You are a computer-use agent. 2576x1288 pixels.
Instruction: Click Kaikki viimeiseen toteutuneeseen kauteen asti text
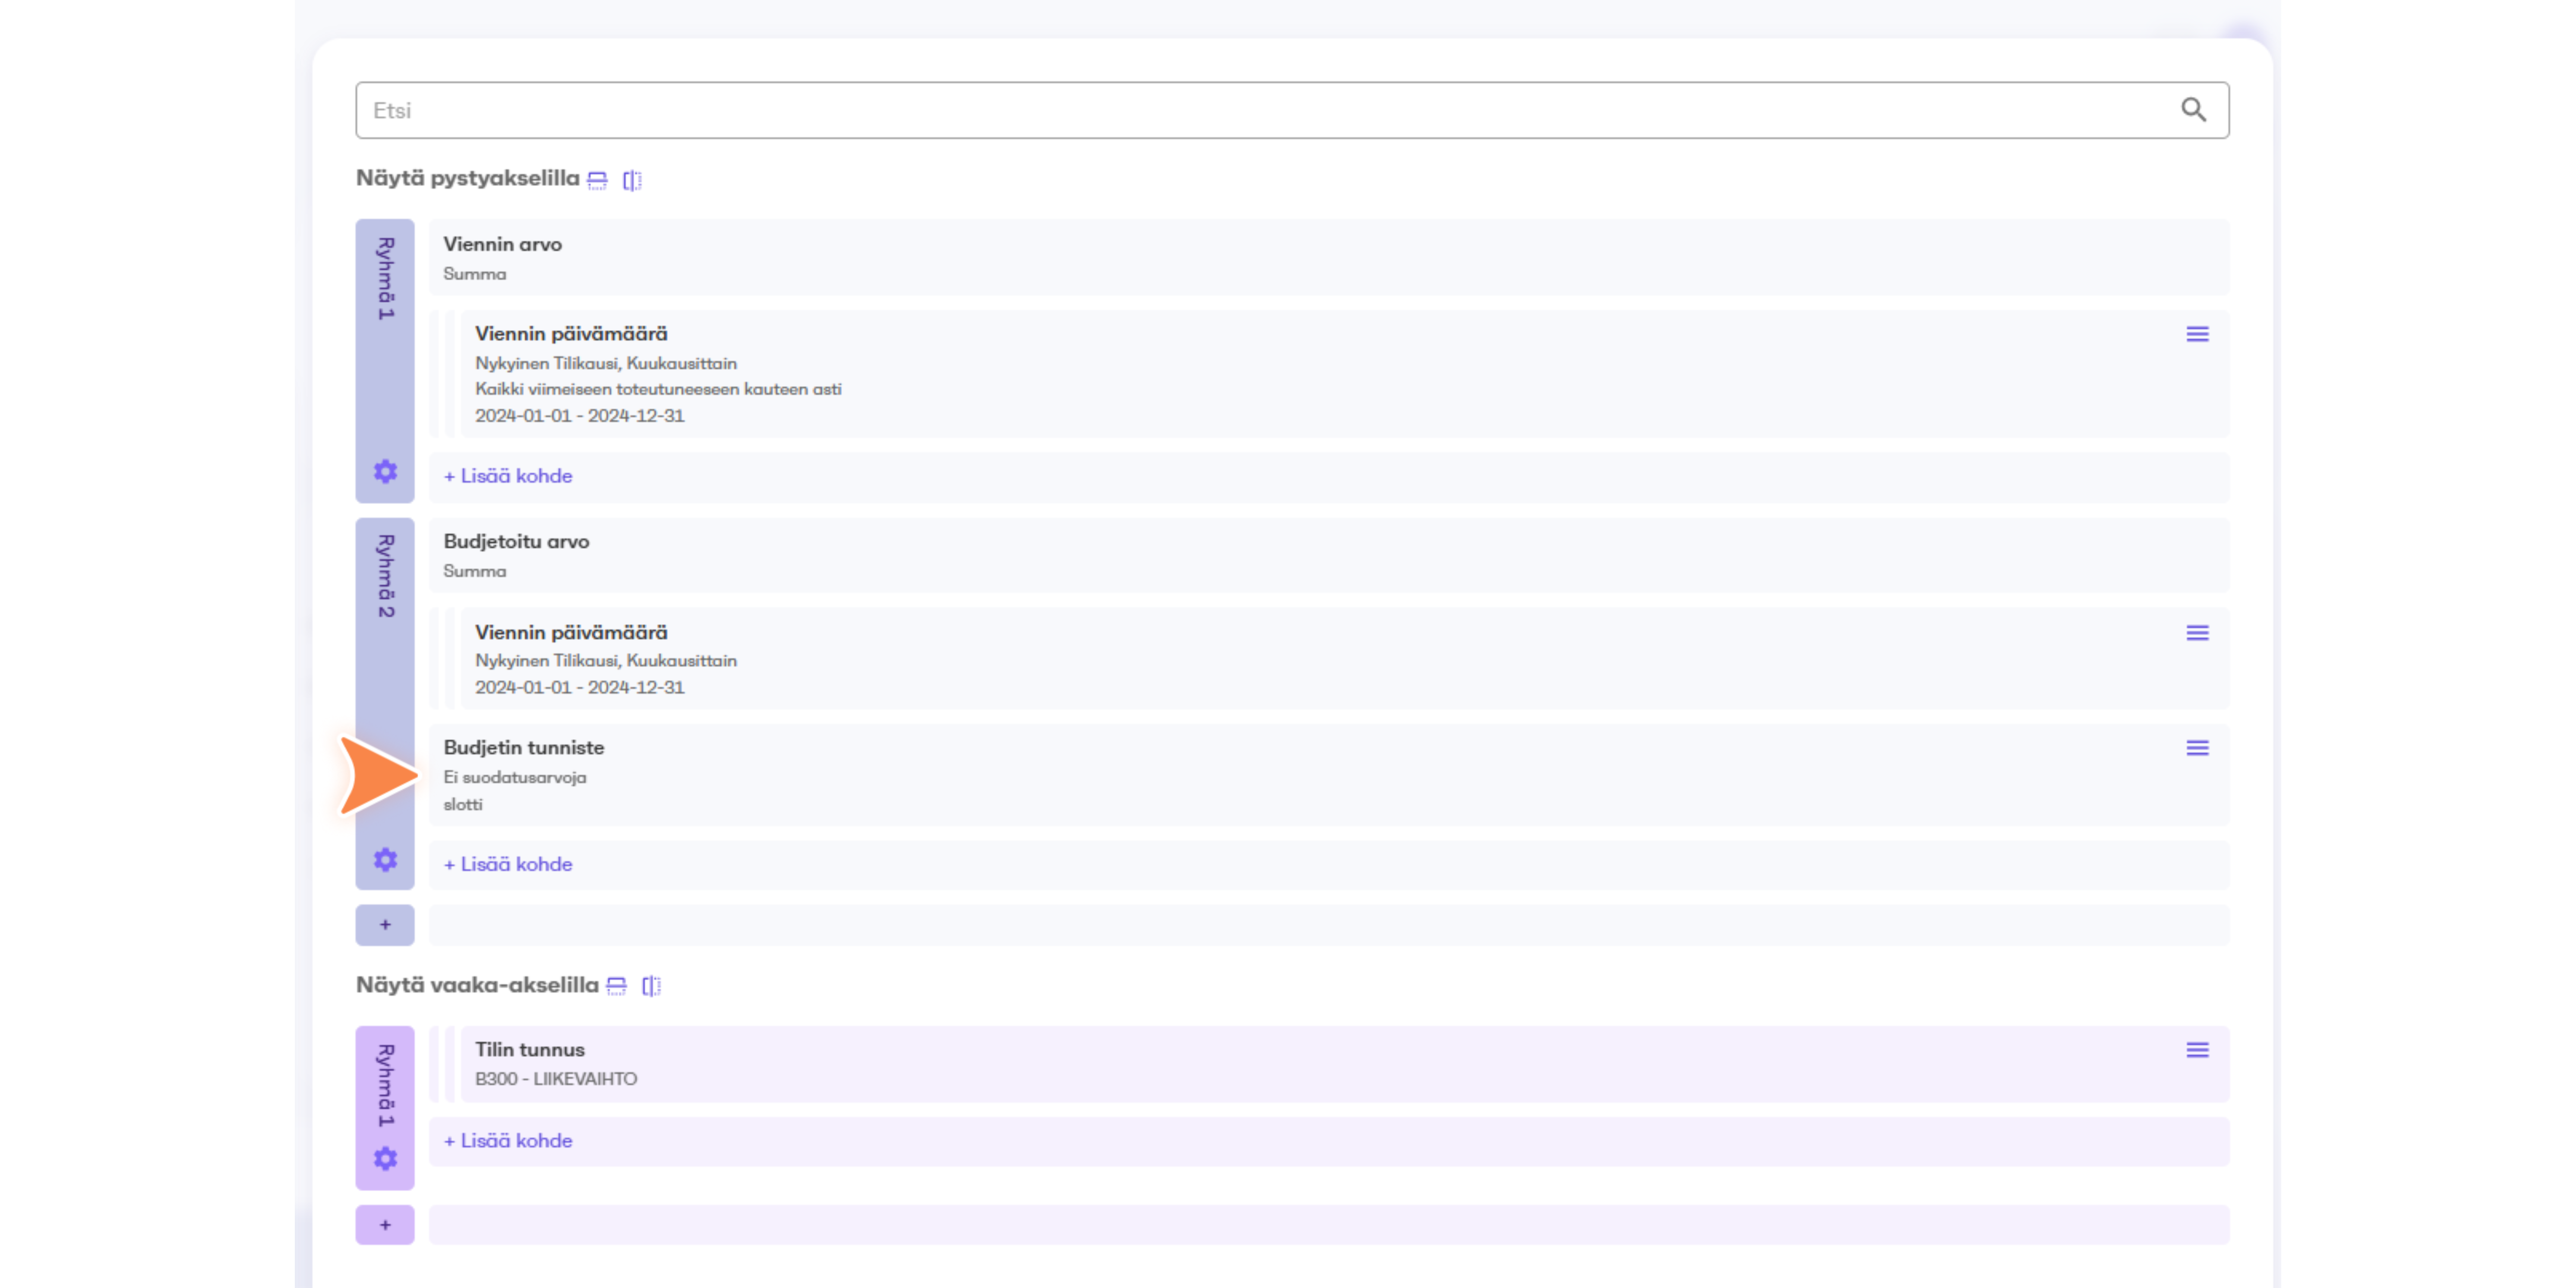pos(658,389)
